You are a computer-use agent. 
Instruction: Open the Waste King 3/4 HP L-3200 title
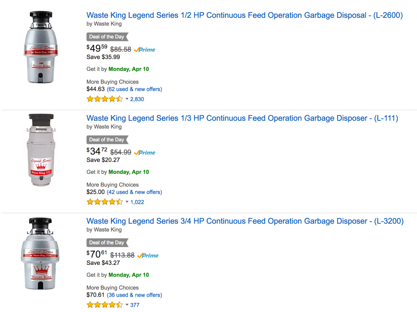click(245, 221)
